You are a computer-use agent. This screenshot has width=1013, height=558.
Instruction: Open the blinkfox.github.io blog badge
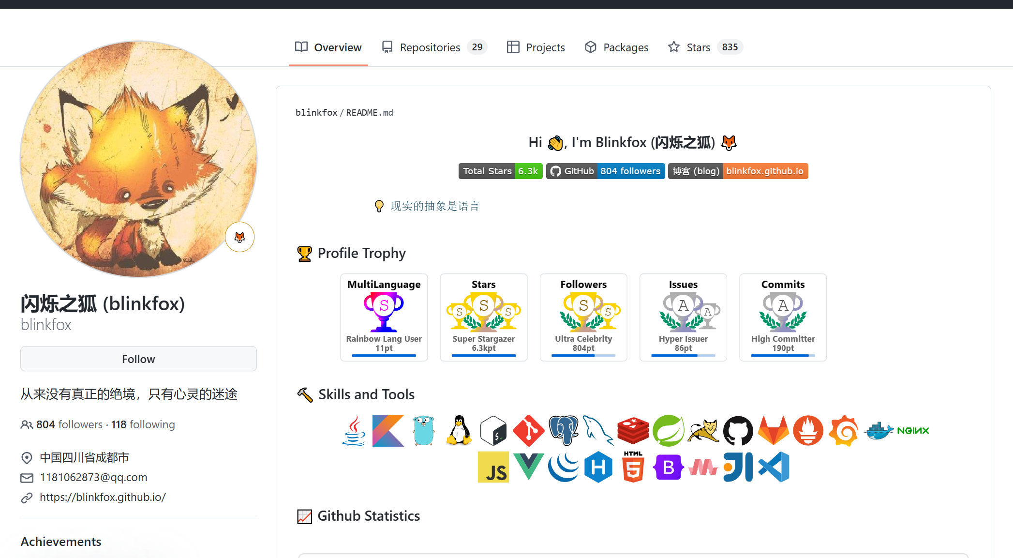pos(738,171)
